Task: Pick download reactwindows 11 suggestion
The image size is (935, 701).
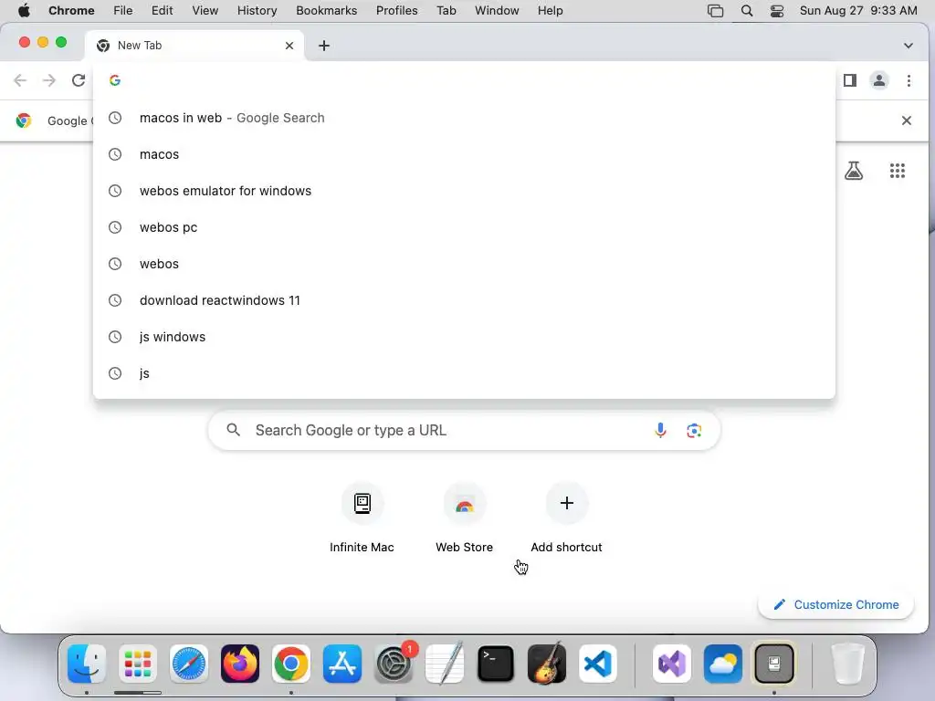Action: (x=464, y=300)
